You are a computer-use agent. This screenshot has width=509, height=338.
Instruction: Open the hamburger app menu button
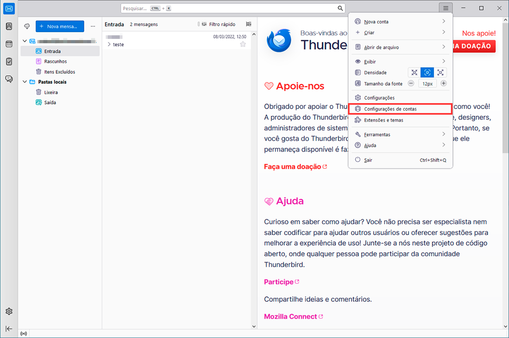tap(446, 8)
